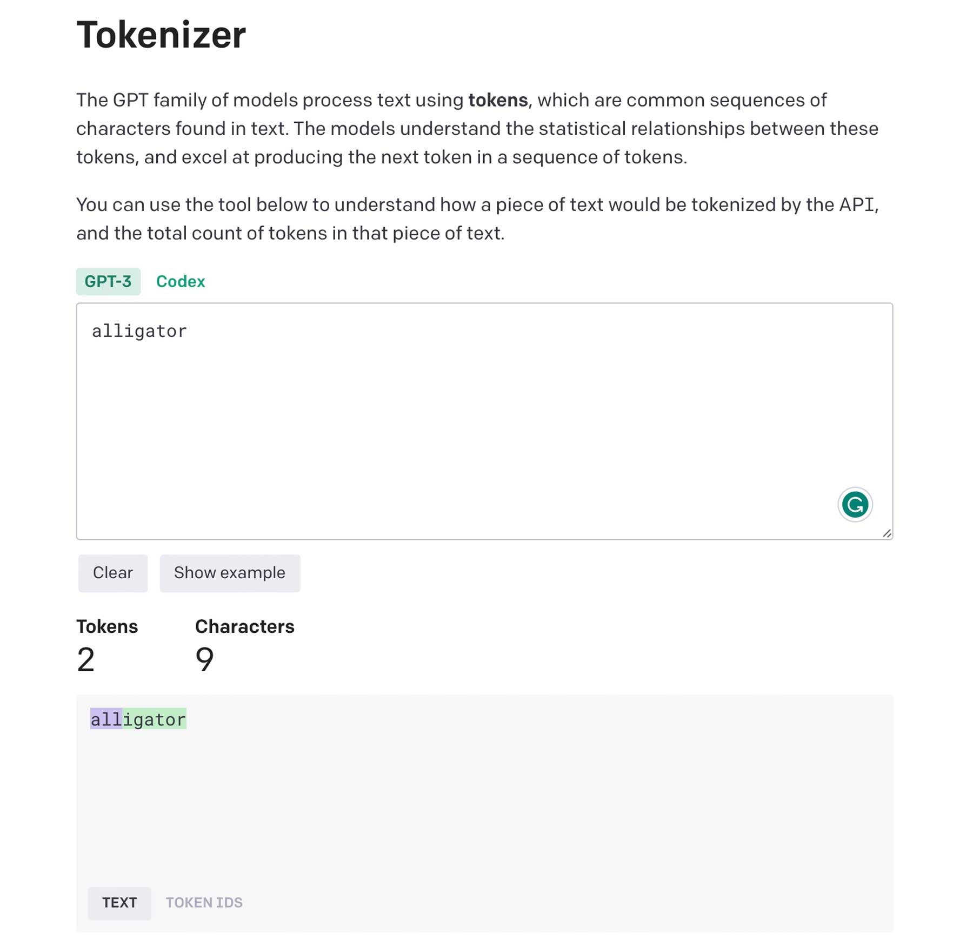Click the Characters label above the count
This screenshot has height=952, width=973.
244,626
